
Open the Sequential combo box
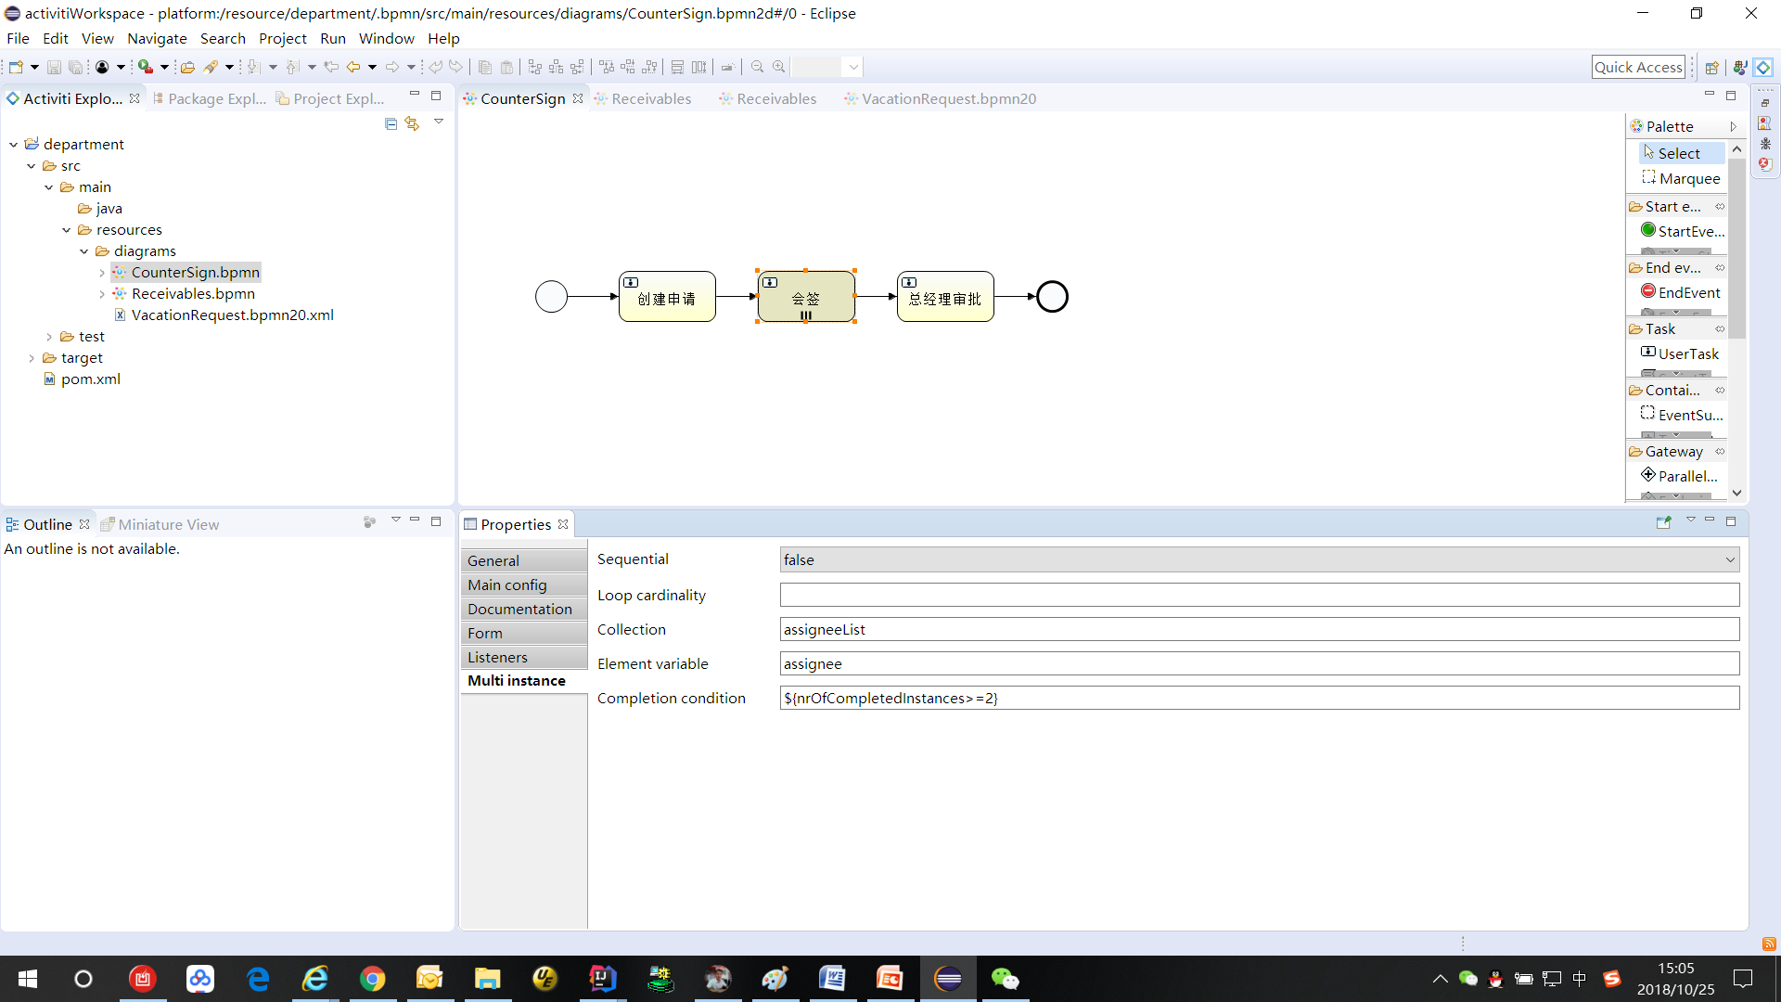(x=1260, y=559)
